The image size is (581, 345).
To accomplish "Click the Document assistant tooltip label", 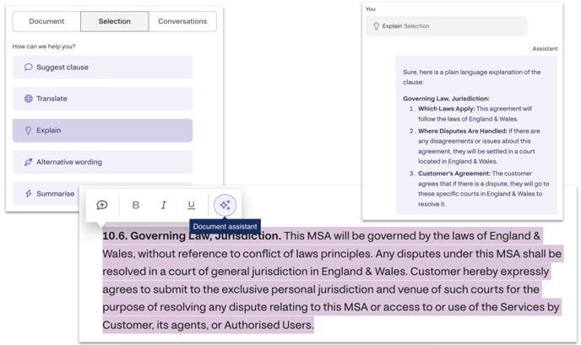I will [x=225, y=226].
